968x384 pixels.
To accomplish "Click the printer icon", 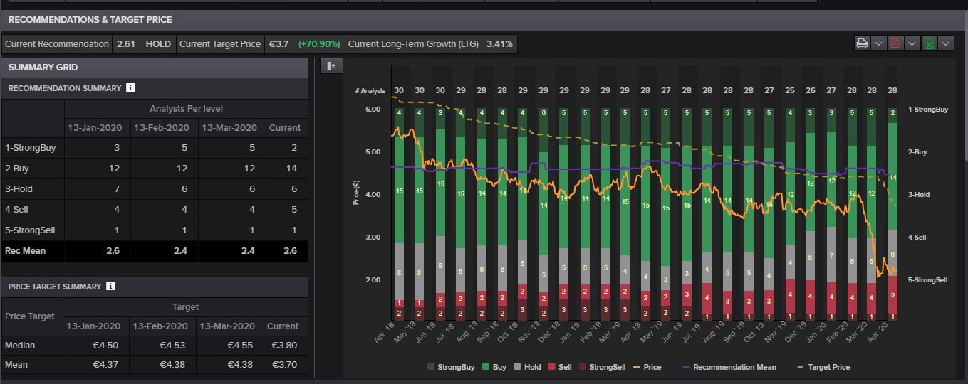I will click(862, 43).
